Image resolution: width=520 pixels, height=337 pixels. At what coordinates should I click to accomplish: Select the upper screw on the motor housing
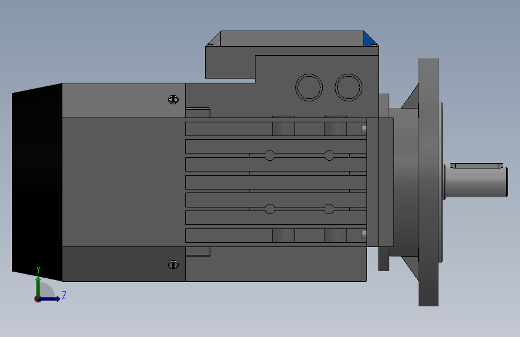pyautogui.click(x=173, y=99)
